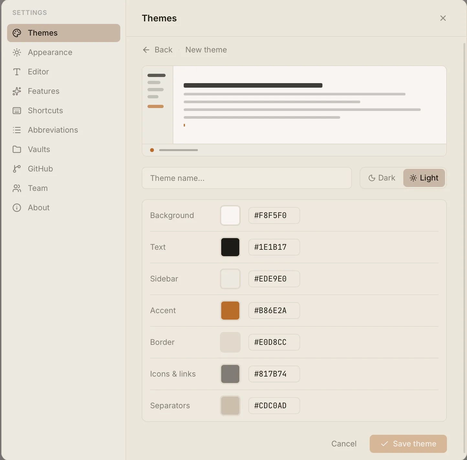
Task: Click the Sidebar hex field #EDE9E0
Action: point(274,279)
